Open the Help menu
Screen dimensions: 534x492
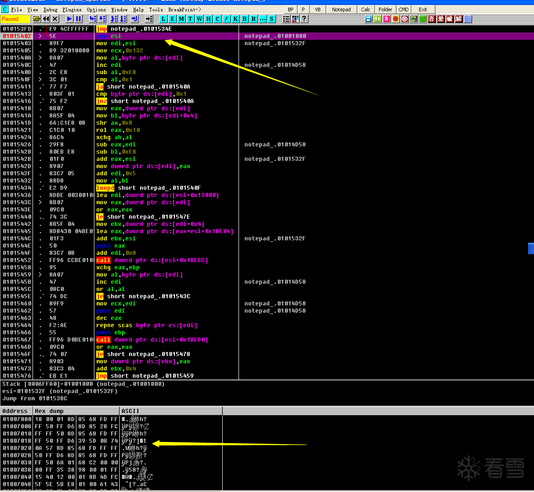click(x=138, y=9)
